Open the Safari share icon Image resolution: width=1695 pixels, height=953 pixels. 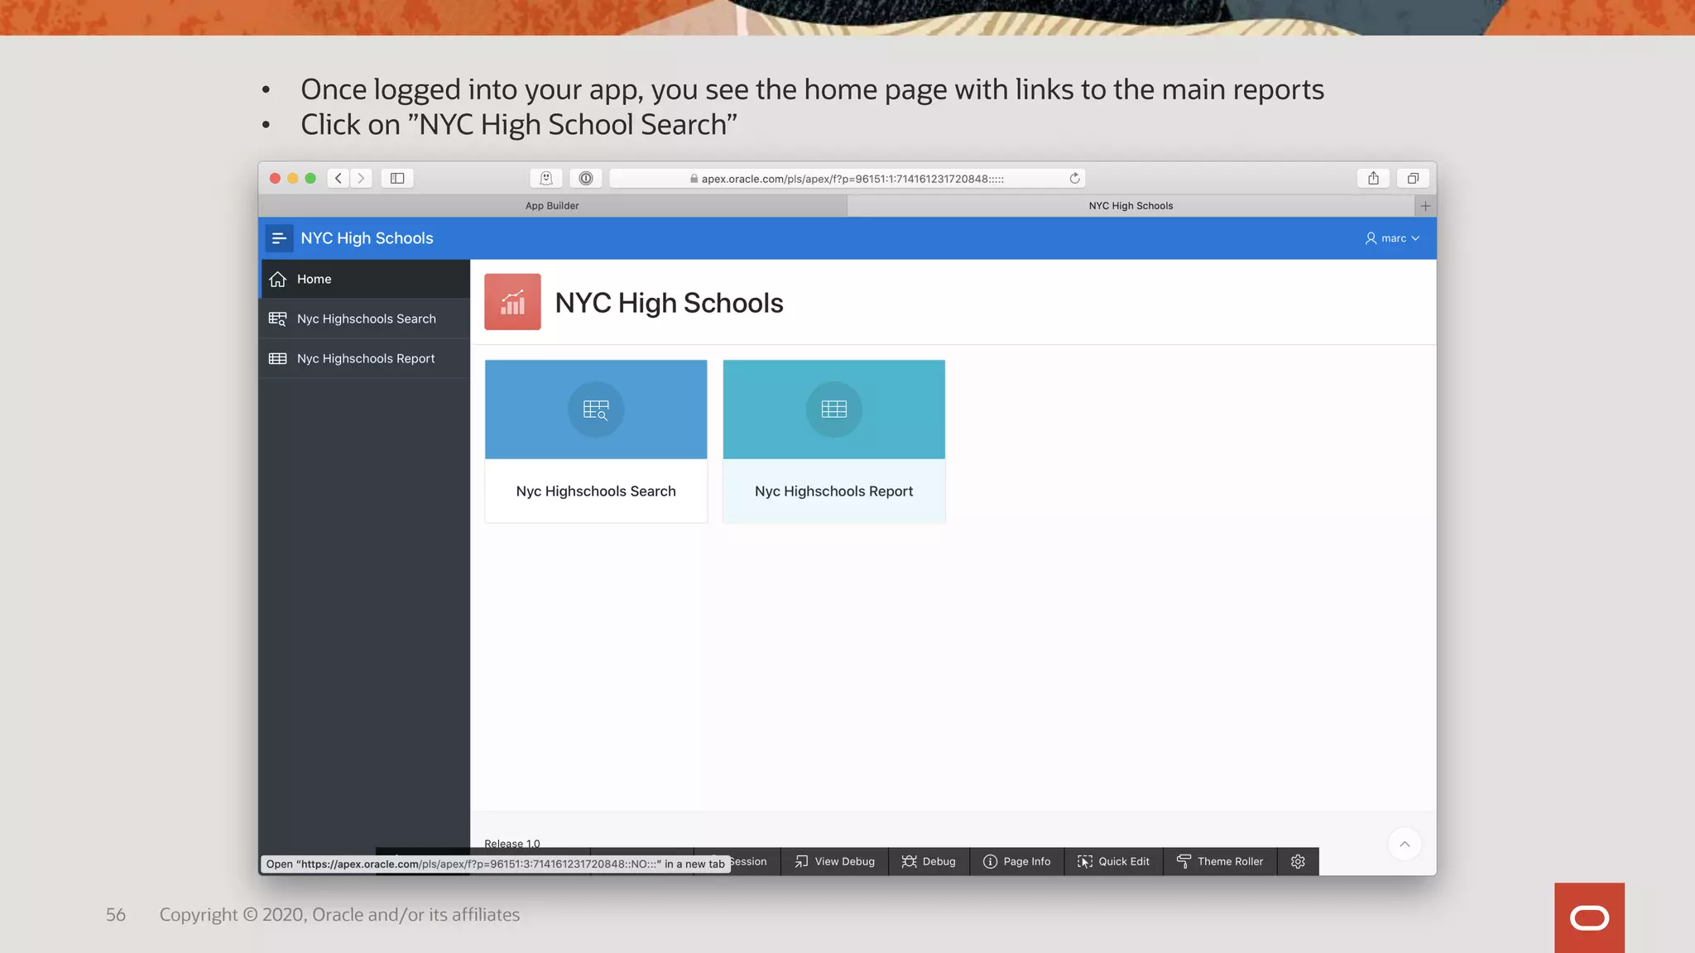(1373, 178)
